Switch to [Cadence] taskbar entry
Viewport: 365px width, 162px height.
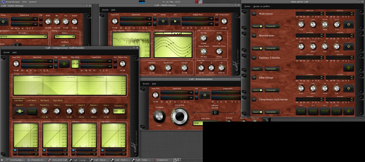pos(162,160)
